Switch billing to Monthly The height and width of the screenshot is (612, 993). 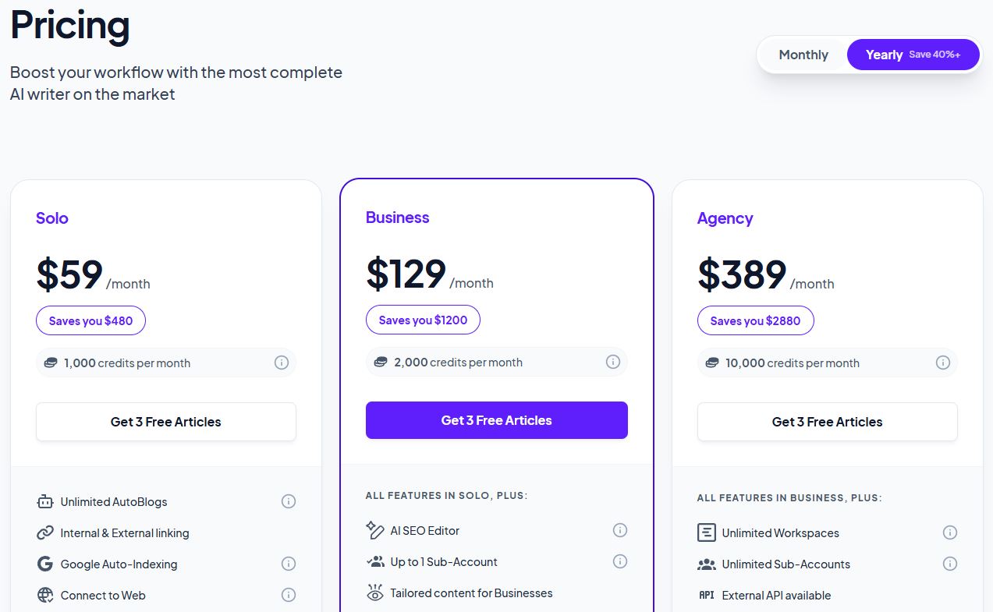pos(803,55)
